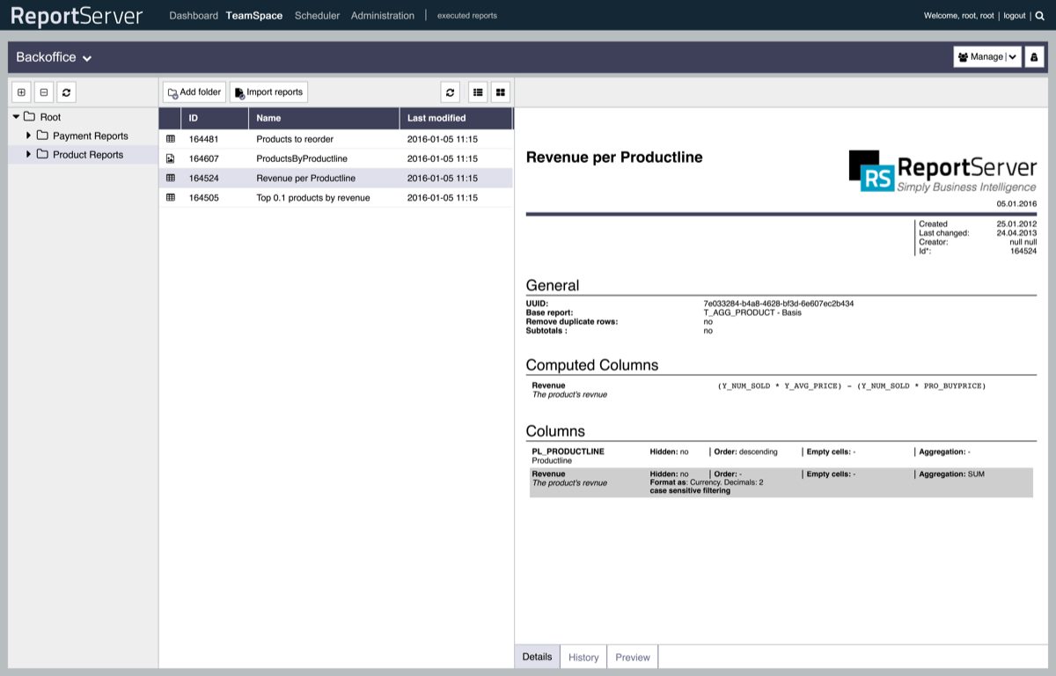The width and height of the screenshot is (1056, 676).
Task: Click the Welcome, root, root text
Action: pyautogui.click(x=958, y=16)
